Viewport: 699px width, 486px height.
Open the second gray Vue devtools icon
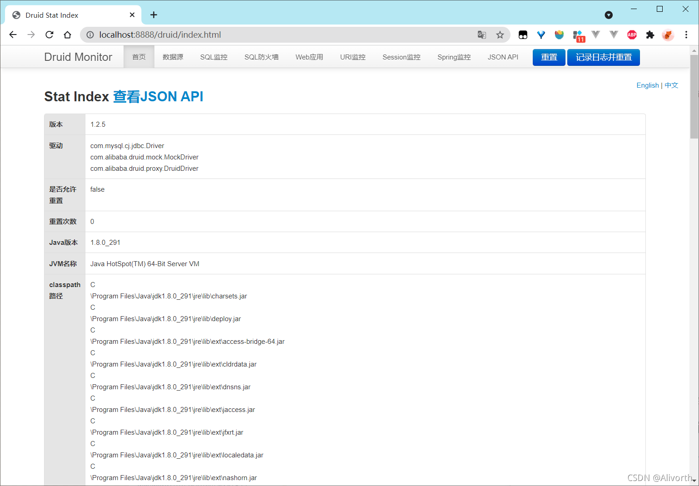click(614, 35)
